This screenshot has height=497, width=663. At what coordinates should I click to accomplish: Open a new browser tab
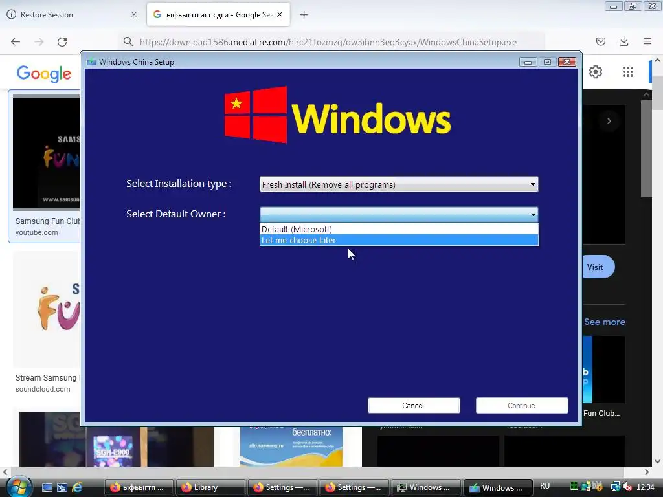(304, 15)
